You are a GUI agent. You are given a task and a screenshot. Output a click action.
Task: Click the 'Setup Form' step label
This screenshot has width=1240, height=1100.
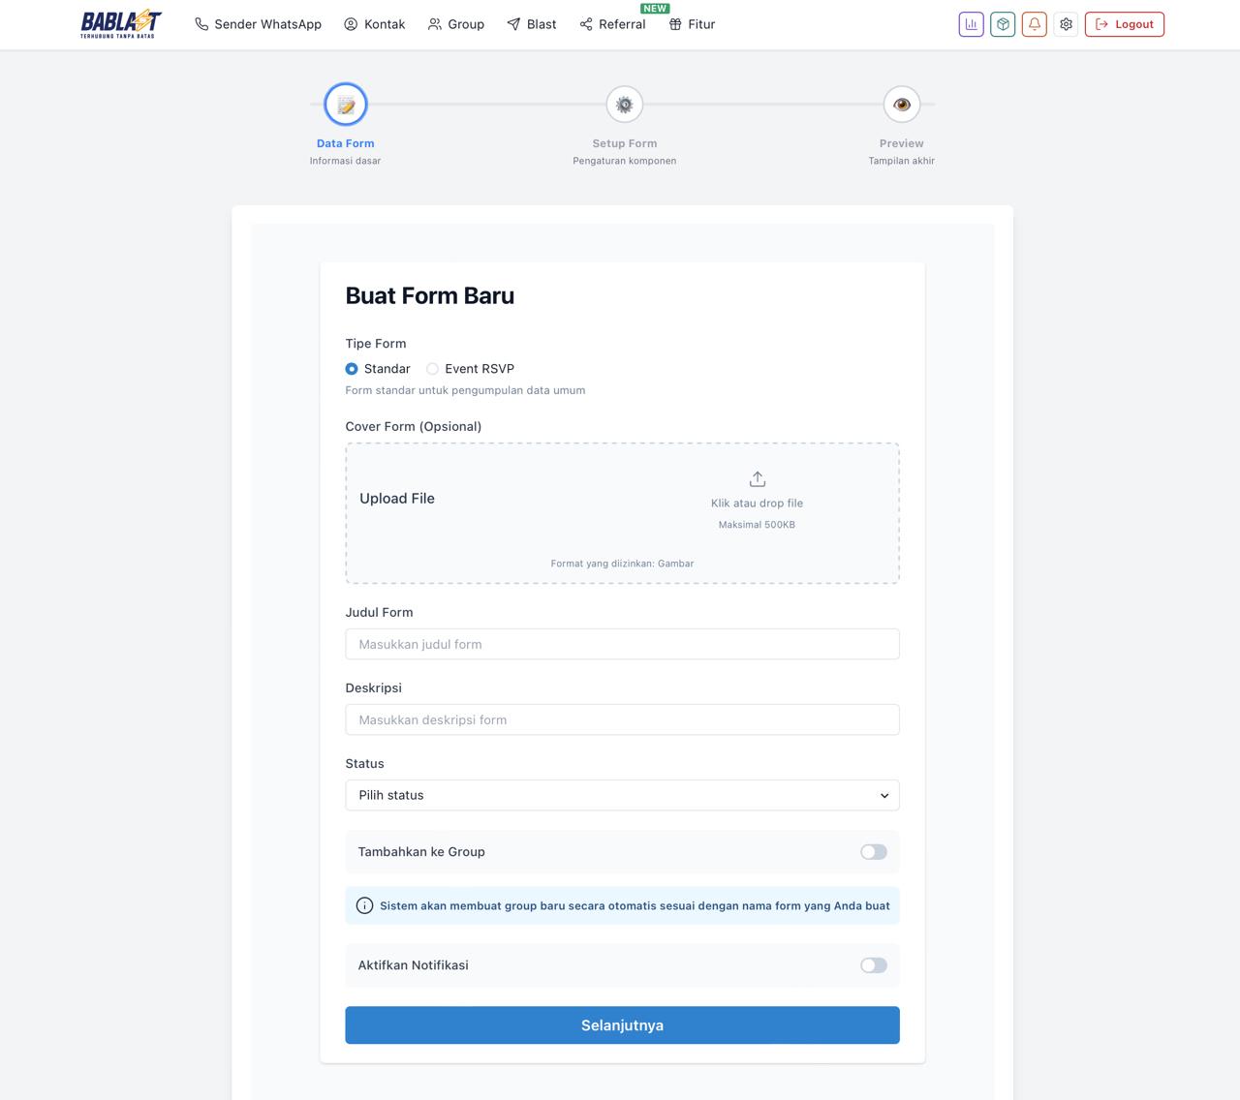pyautogui.click(x=625, y=143)
